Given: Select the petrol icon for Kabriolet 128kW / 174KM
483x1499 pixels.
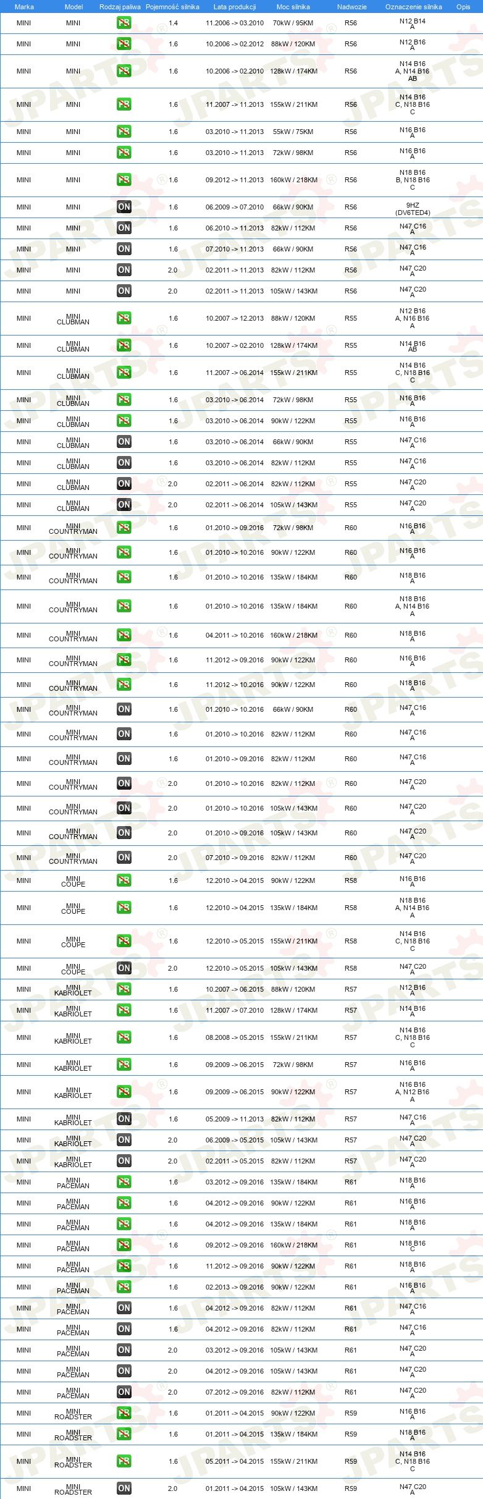Looking at the screenshot, I should tap(124, 1010).
